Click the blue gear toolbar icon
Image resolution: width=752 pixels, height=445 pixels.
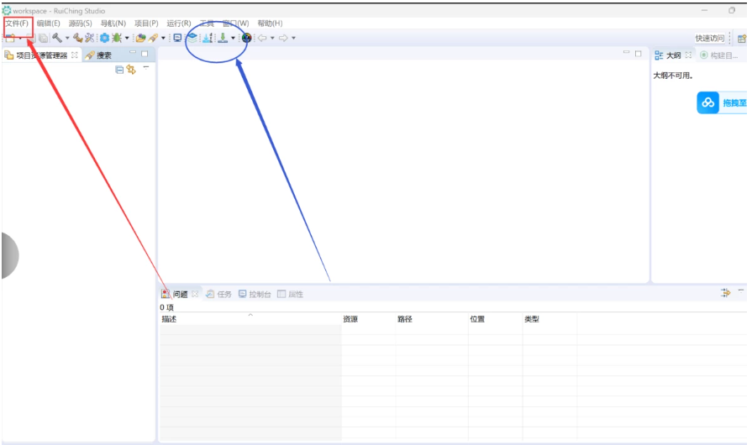click(104, 38)
